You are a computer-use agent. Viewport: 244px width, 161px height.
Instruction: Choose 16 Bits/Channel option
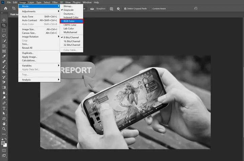72,41
